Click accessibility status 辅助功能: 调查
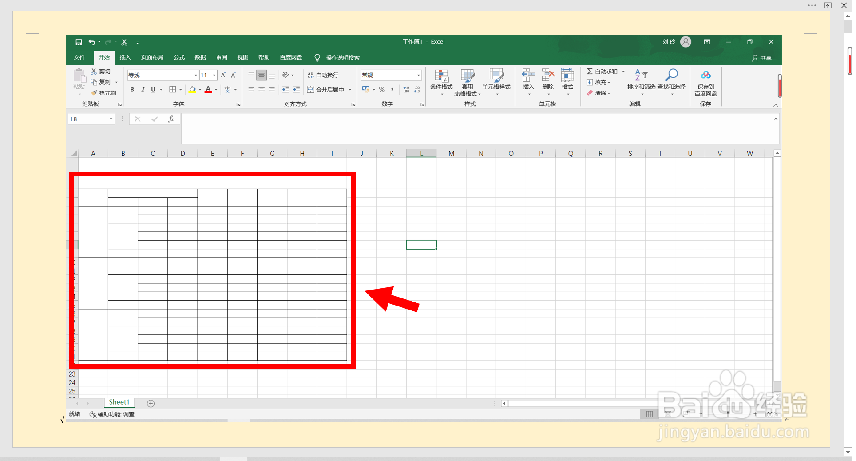856x461 pixels. coord(112,414)
